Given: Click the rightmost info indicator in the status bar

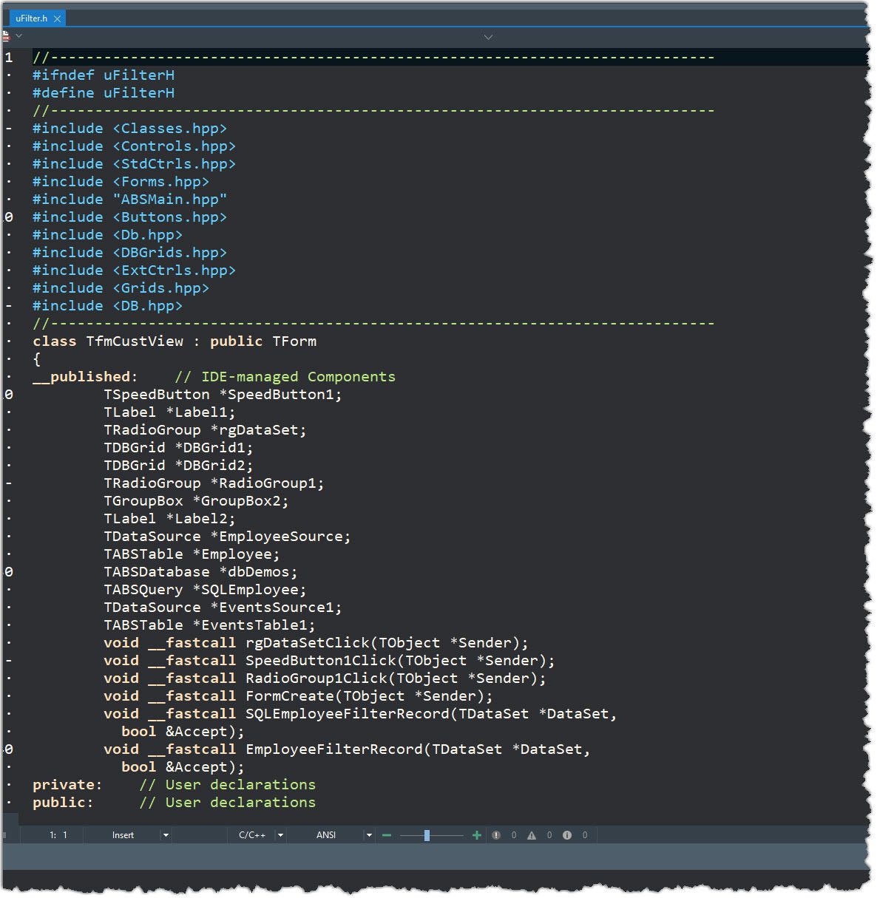Looking at the screenshot, I should click(x=566, y=835).
